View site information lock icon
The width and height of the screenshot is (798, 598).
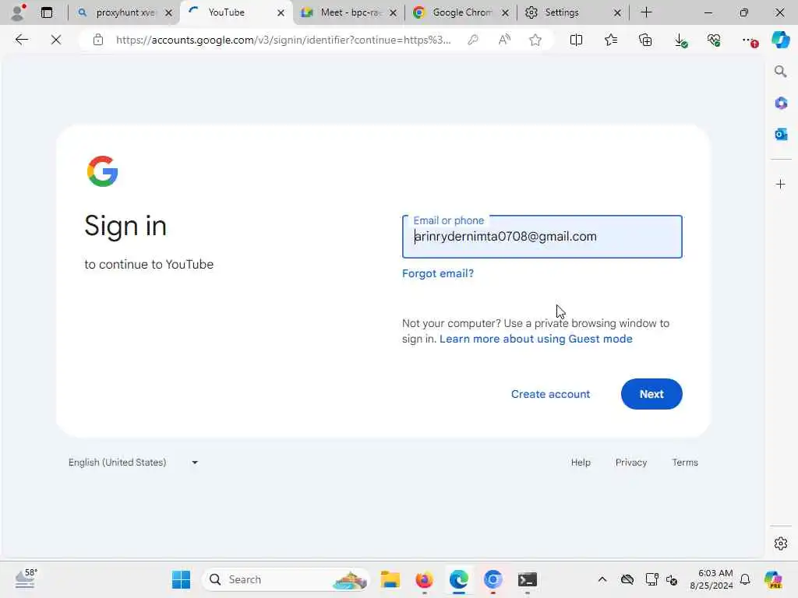pos(98,40)
